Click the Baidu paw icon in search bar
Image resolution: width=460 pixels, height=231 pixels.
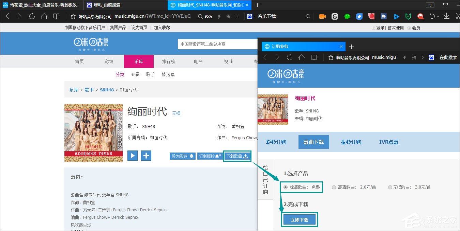249,16
